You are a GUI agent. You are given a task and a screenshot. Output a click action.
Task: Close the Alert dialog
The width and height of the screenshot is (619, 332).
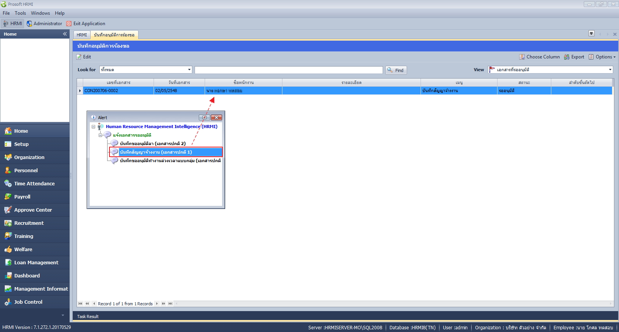tap(216, 117)
